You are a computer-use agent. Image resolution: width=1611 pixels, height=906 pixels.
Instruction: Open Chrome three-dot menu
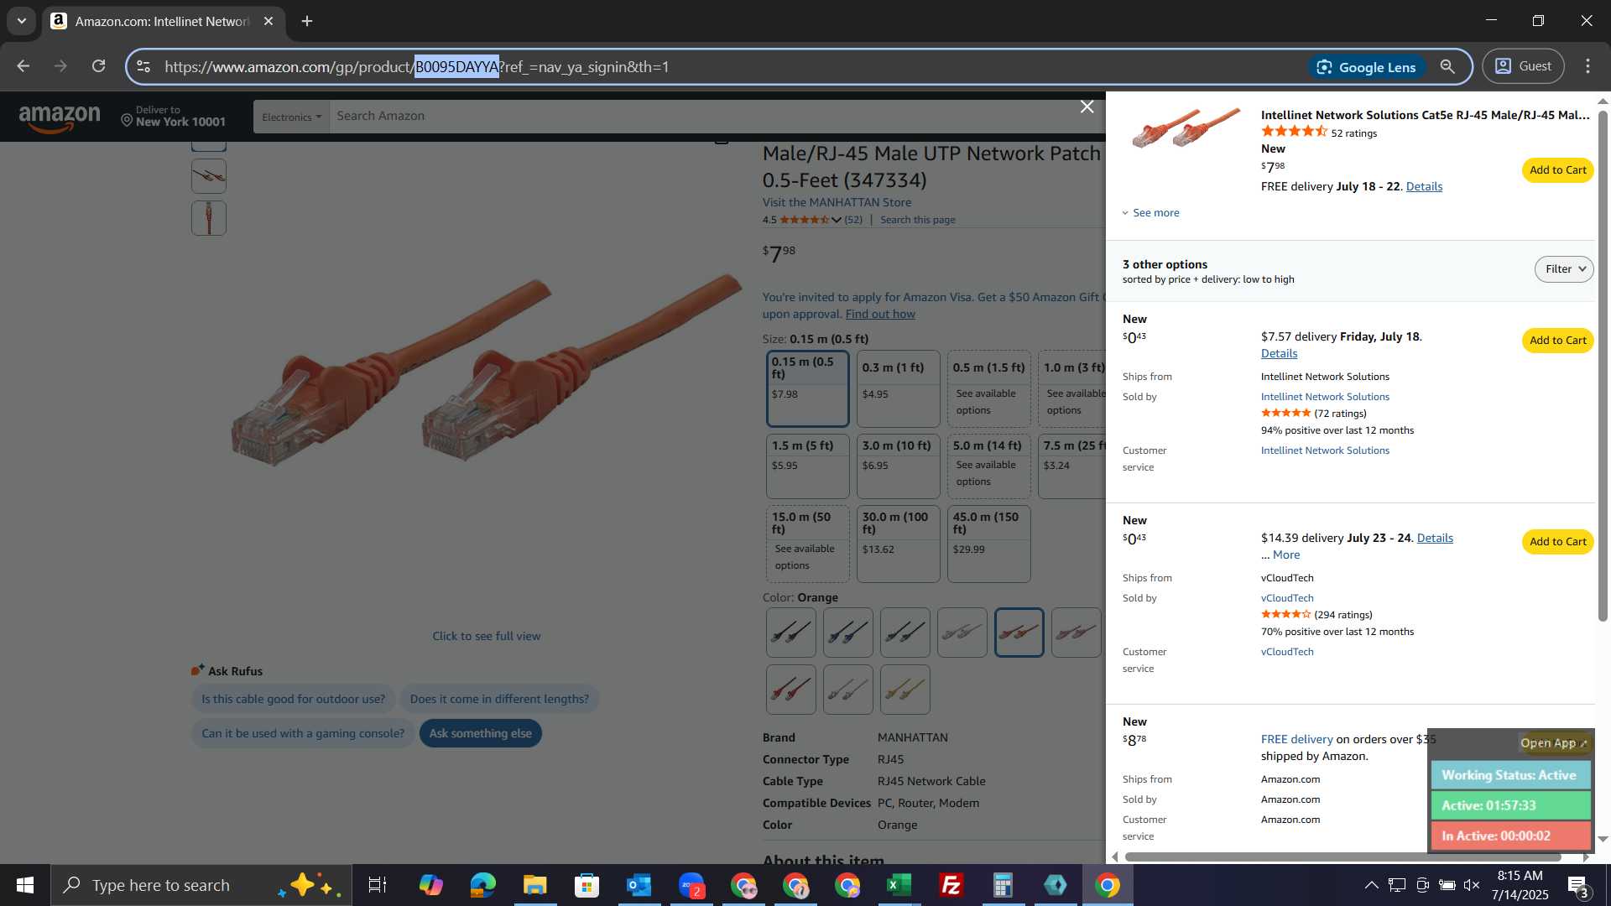pyautogui.click(x=1588, y=66)
